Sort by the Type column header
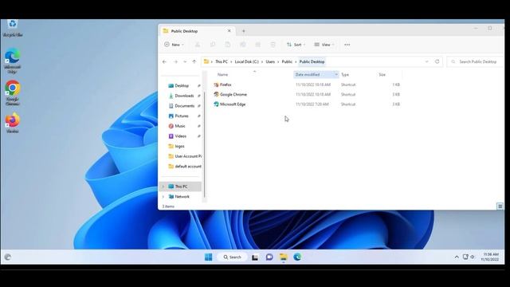This screenshot has height=287, width=510. (345, 74)
